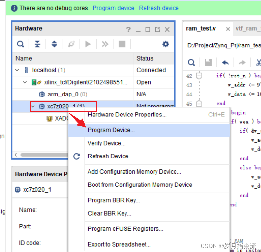Click the redo arrow in editor toolbar
This screenshot has height=252, width=261.
tap(242, 63)
